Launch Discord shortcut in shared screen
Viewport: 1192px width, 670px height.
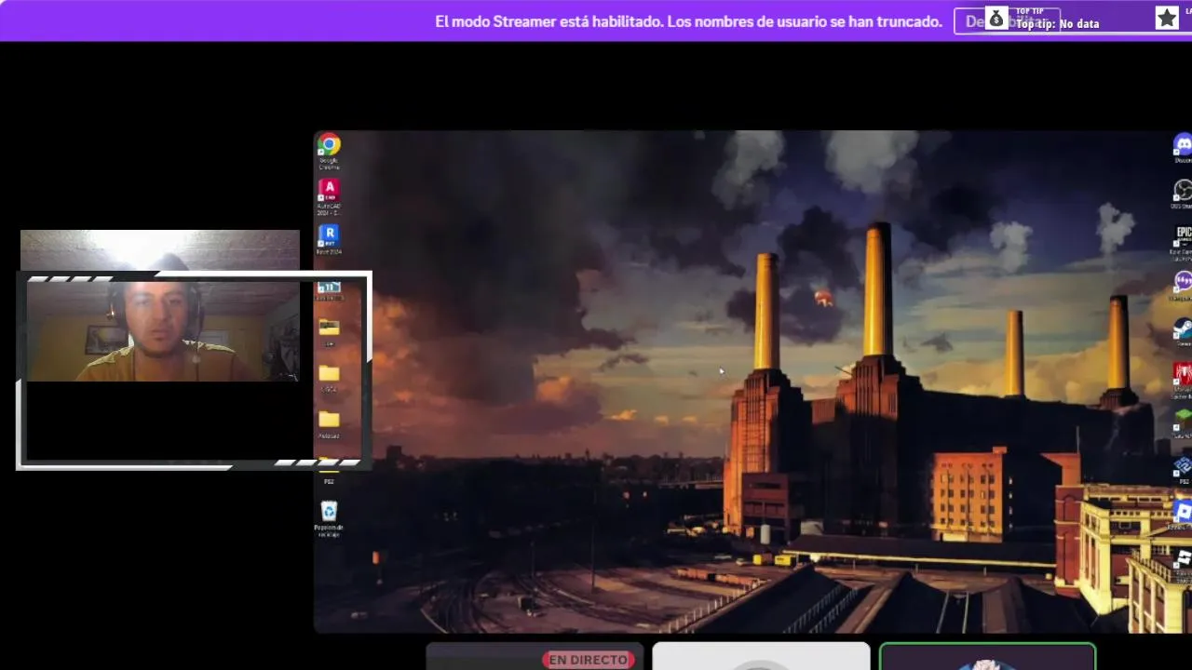click(1182, 148)
